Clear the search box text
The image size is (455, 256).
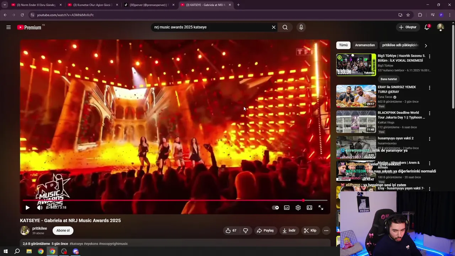coord(274,27)
